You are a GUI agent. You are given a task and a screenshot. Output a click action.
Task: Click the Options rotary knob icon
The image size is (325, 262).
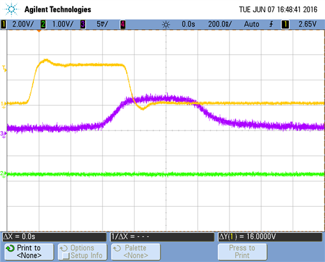click(64, 248)
